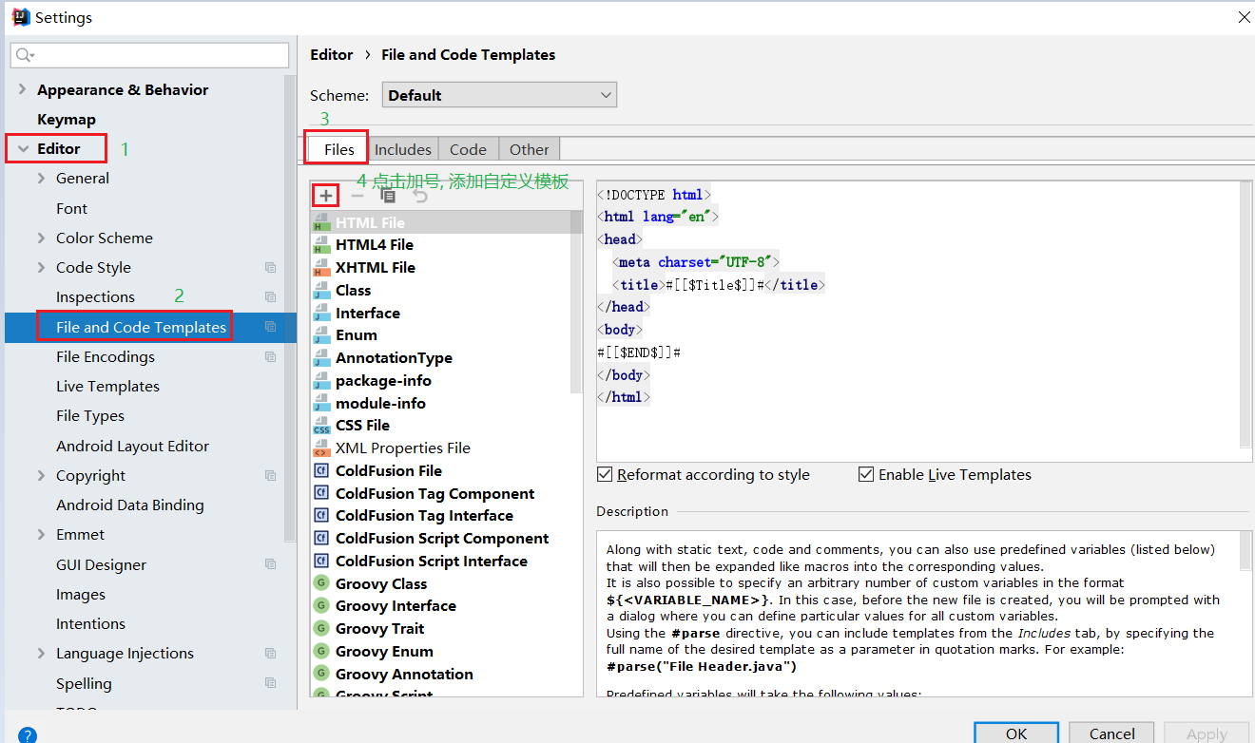1255x743 pixels.
Task: Click the AnnotationType template icon
Action: click(321, 358)
